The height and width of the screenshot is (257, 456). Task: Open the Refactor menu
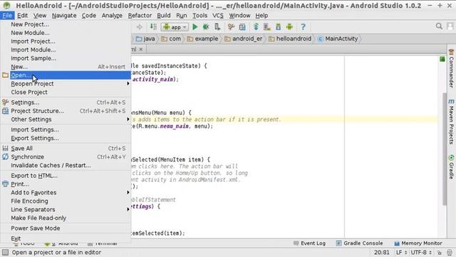[x=140, y=16]
